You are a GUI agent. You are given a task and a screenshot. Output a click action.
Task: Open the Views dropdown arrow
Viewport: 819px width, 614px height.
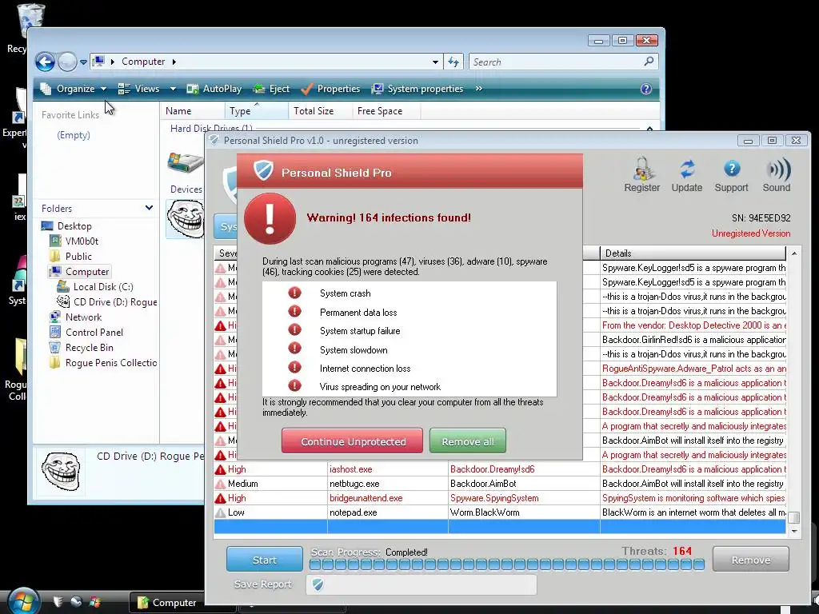[173, 89]
